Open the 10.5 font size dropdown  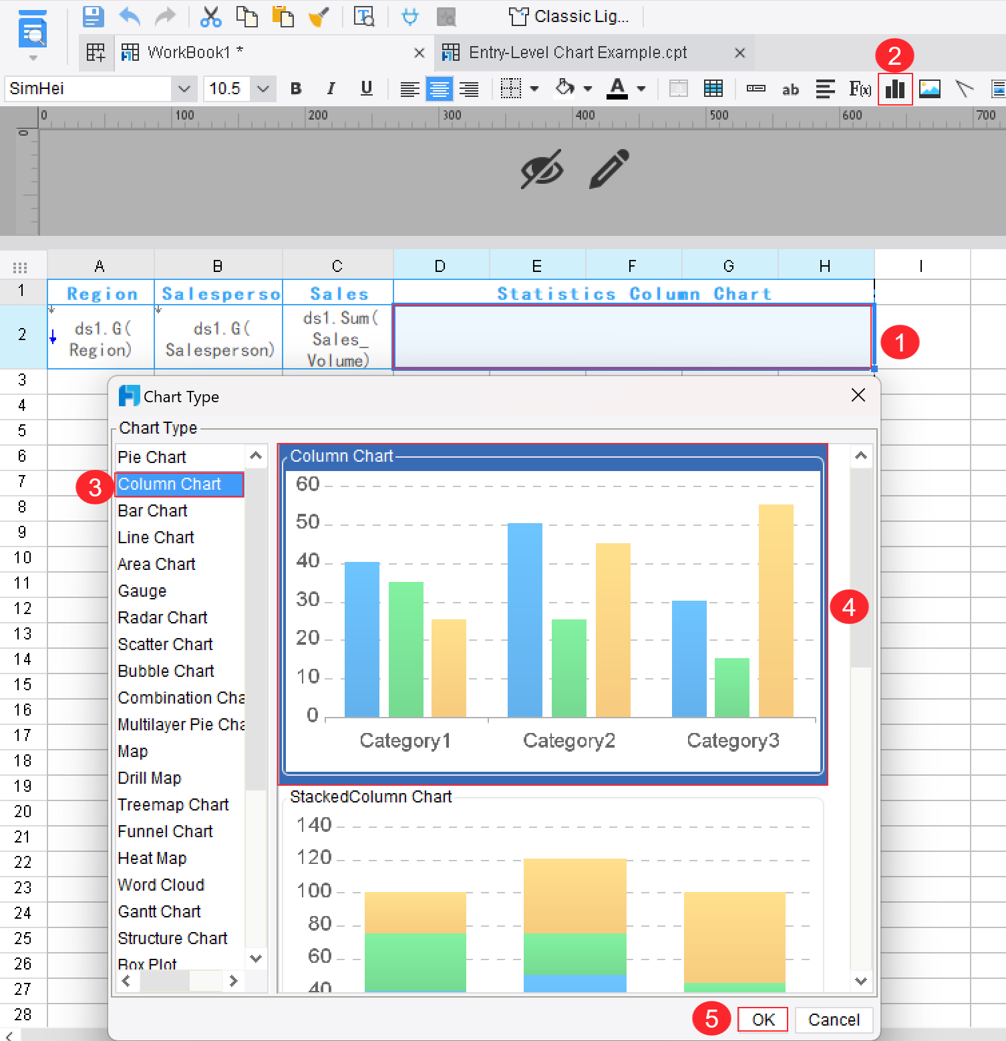pyautogui.click(x=263, y=88)
